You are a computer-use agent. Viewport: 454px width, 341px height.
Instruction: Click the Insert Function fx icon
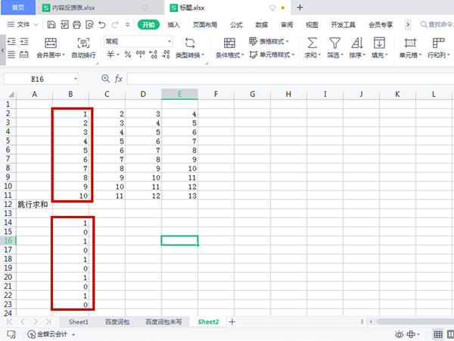click(x=119, y=79)
